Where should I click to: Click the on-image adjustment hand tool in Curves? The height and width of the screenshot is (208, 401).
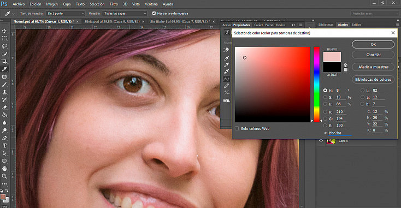click(226, 50)
